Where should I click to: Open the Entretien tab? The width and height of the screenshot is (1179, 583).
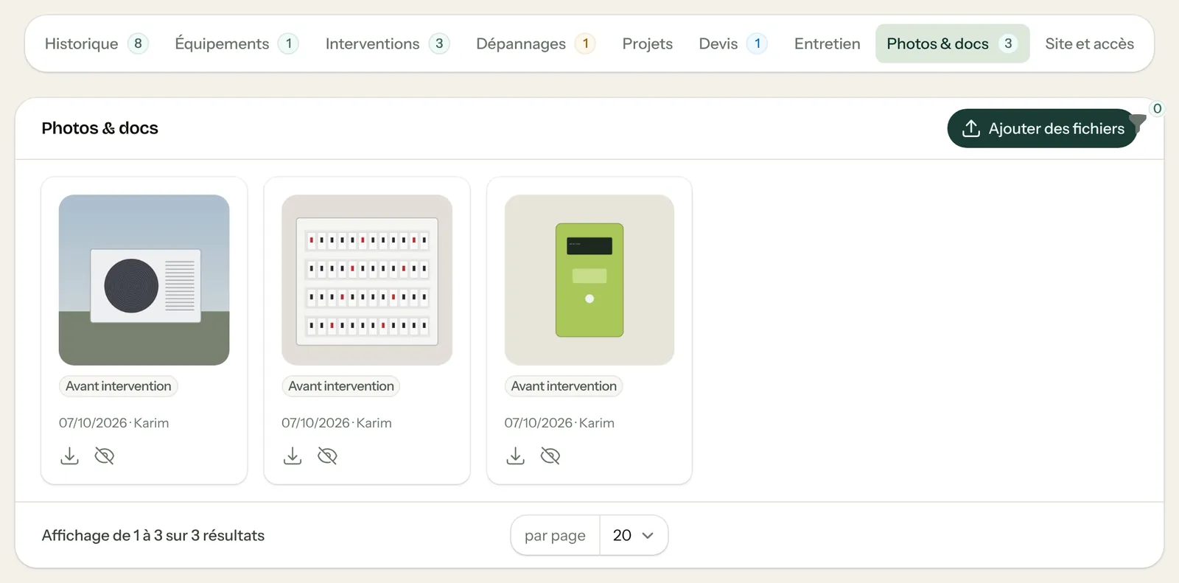tap(827, 43)
